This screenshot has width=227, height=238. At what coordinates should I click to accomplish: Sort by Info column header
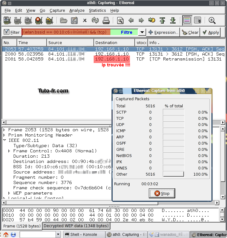[186, 43]
